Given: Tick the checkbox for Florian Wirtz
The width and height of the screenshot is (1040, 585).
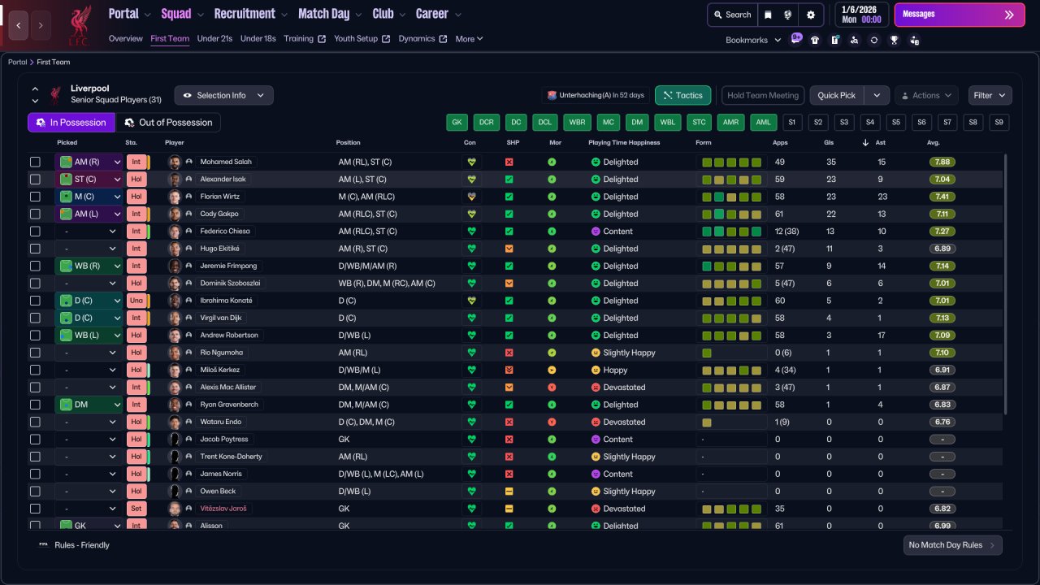Looking at the screenshot, I should click(35, 197).
